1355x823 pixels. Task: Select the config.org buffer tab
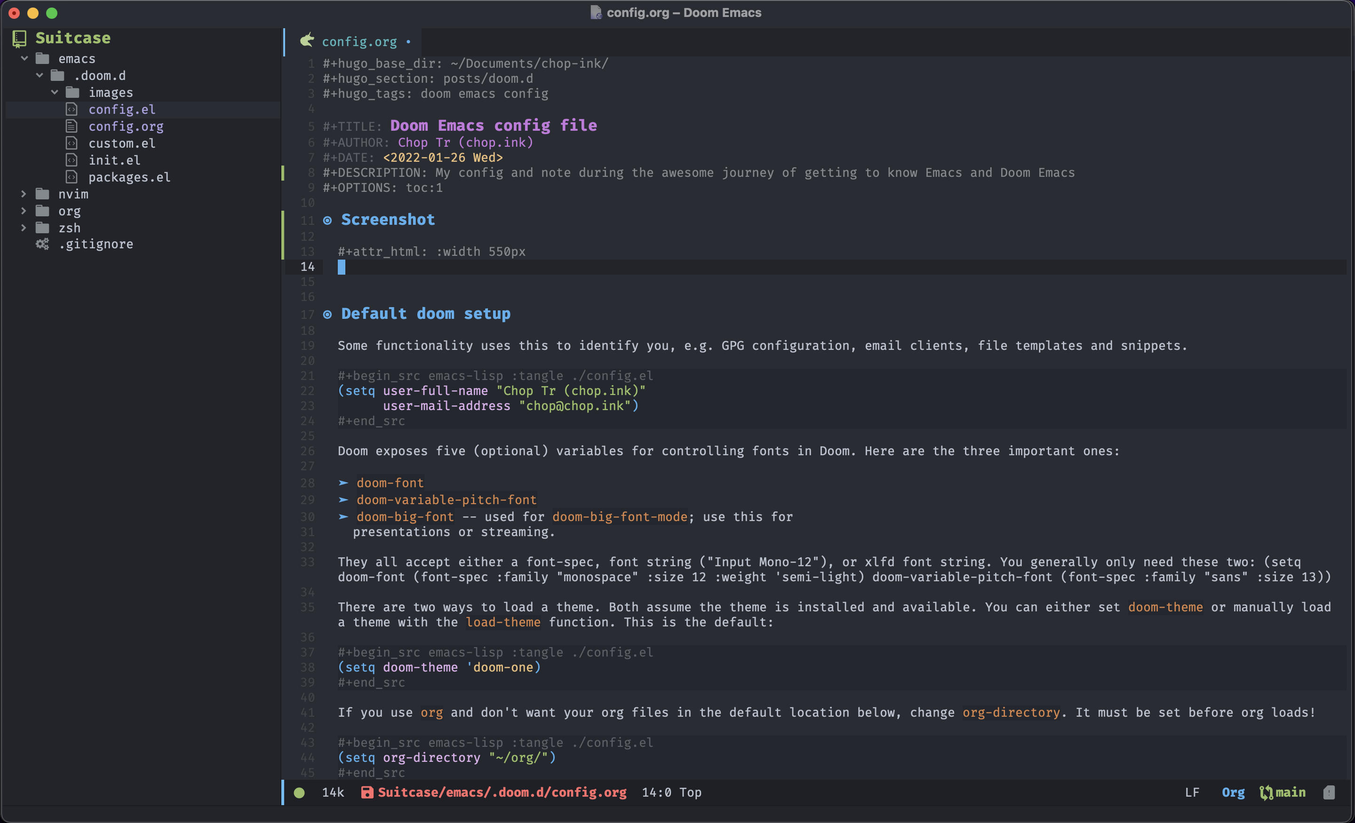point(359,41)
